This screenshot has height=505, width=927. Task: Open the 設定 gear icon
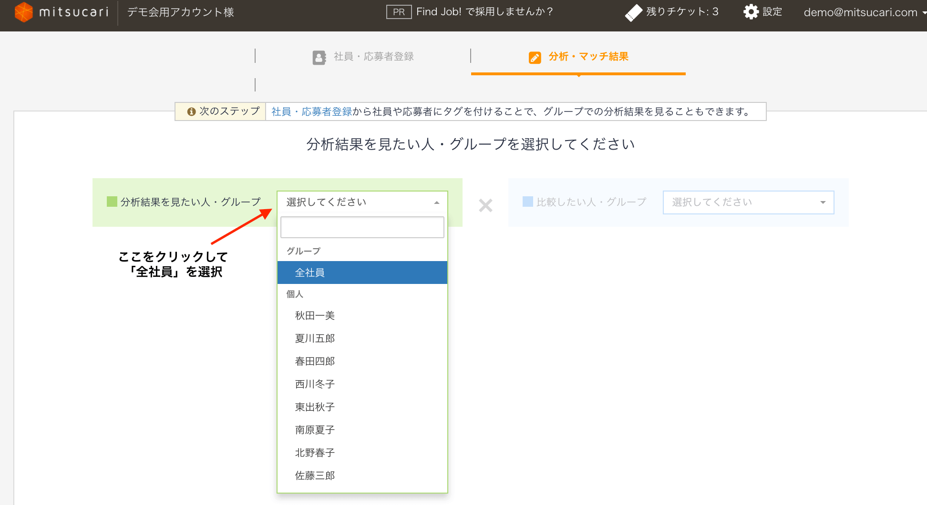pos(750,12)
